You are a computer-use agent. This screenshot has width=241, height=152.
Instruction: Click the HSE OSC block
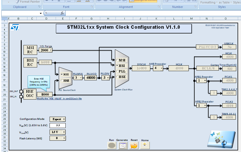[x=30, y=94]
